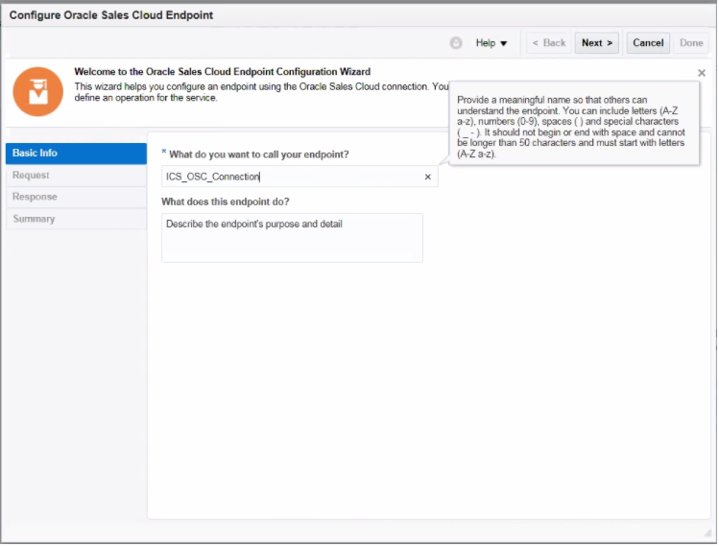Open the Help dropdown menu

[x=491, y=43]
